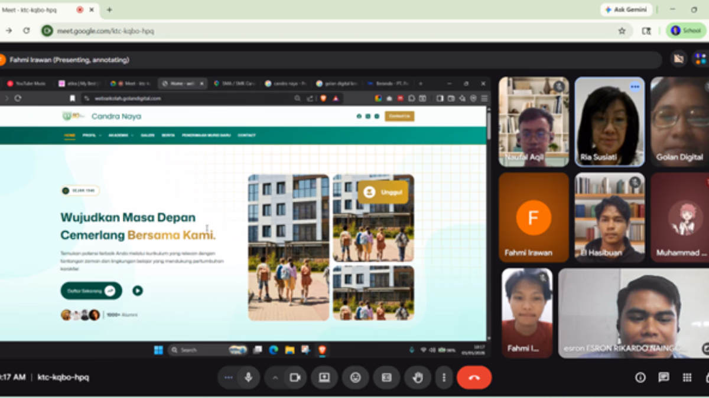This screenshot has height=398, width=709.
Task: Click muted mic icon on Naufal Aqil tile
Action: click(558, 87)
